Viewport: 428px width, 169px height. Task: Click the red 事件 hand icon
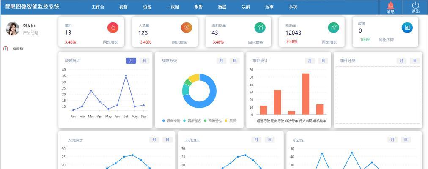click(x=113, y=27)
